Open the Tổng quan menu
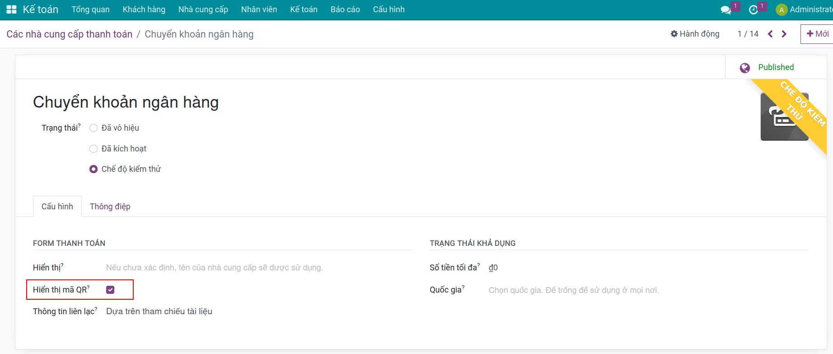833x354 pixels. click(x=91, y=9)
